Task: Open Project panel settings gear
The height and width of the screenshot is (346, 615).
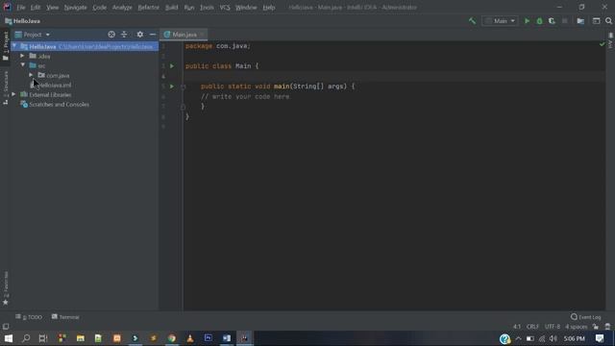Action: tap(140, 35)
